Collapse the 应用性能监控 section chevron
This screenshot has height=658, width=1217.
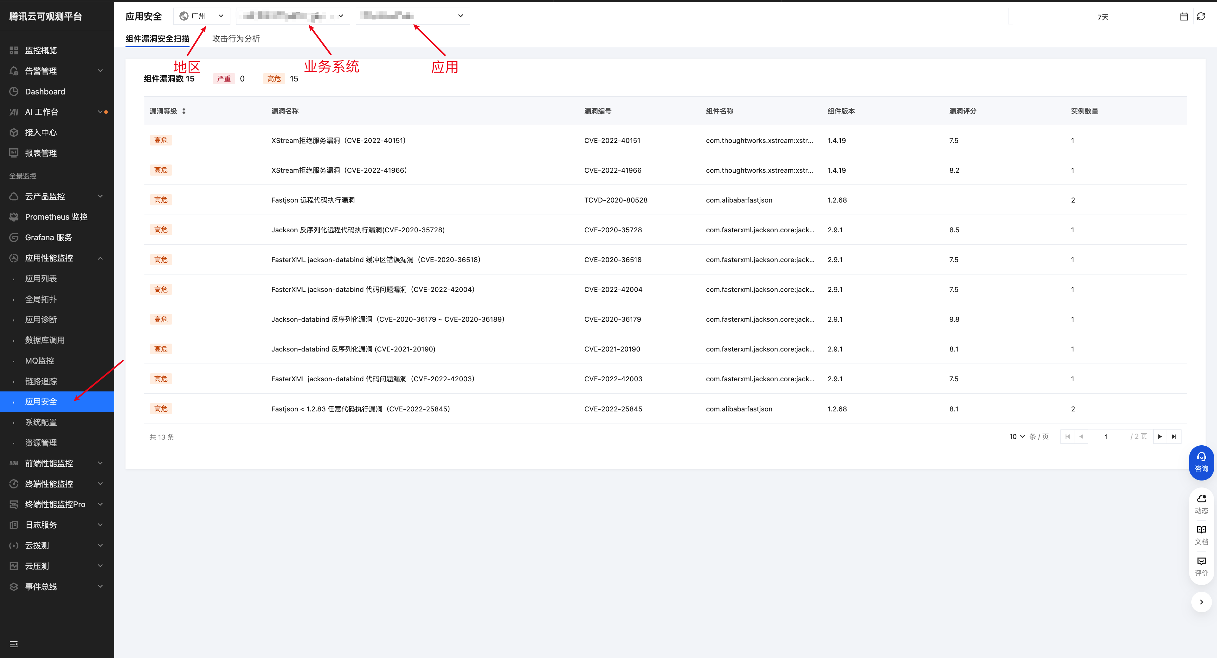[100, 258]
